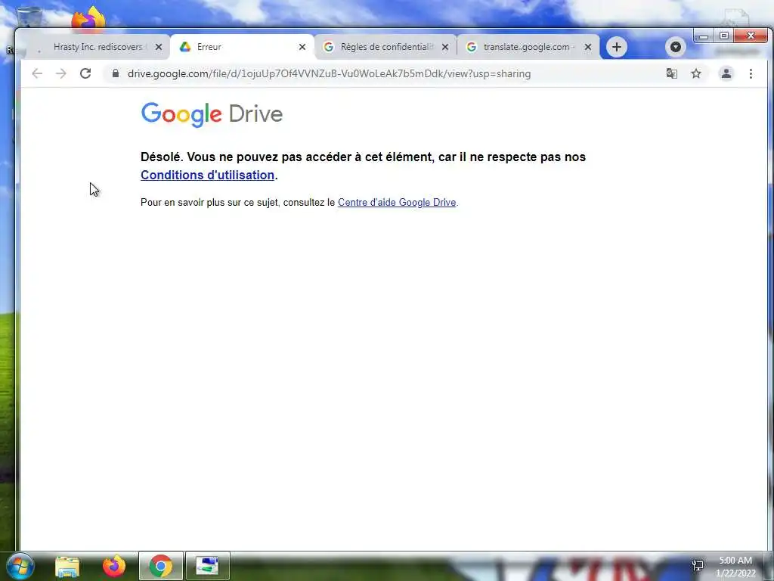This screenshot has height=581, width=774.
Task: Reload the Google Drive page
Action: (85, 73)
